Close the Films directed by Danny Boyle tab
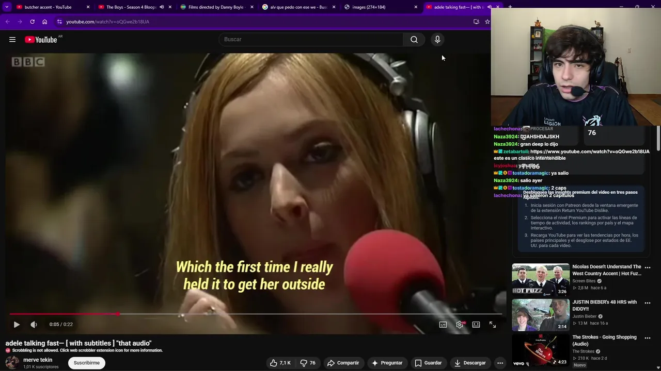 252,7
